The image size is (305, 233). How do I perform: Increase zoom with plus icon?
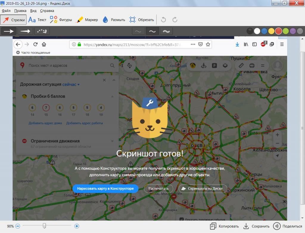[77, 226]
